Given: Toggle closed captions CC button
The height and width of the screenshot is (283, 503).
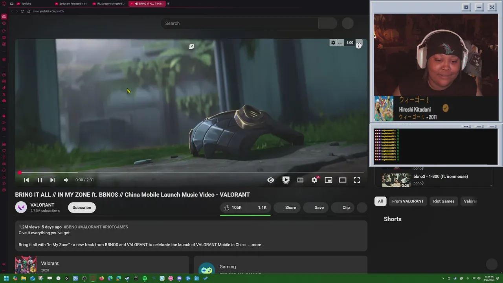Looking at the screenshot, I should (x=300, y=180).
